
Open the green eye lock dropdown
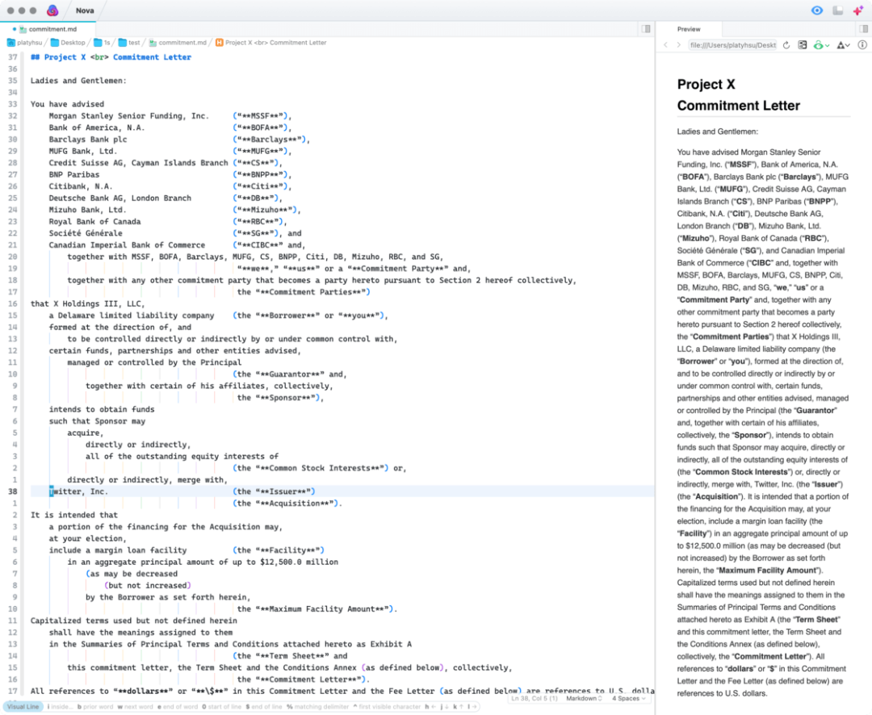click(821, 45)
